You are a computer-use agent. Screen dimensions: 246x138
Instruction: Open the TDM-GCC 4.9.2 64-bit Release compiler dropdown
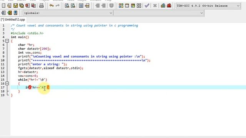click(208, 6)
